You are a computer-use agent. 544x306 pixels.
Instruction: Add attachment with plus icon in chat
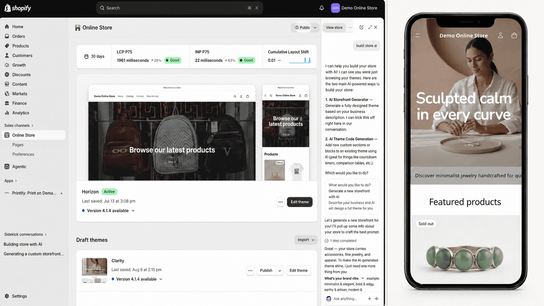[369, 299]
